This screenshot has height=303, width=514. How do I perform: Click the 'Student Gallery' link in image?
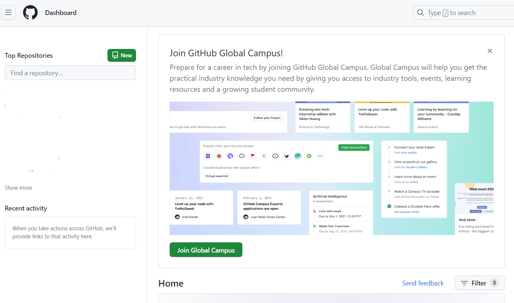[x=417, y=167]
